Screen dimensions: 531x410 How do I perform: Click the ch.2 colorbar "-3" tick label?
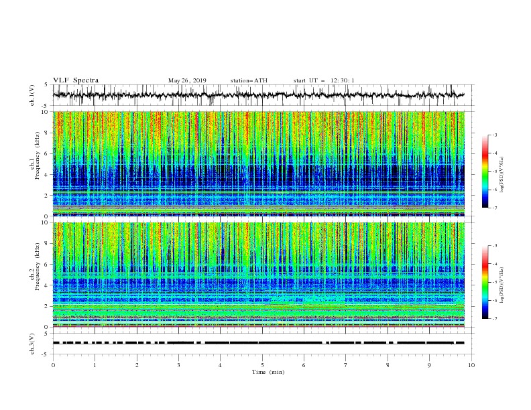coord(494,246)
